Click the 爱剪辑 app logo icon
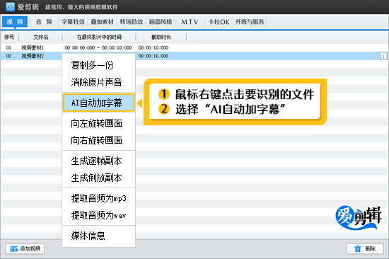Viewport: 389px width, 259px height. (x=10, y=6)
